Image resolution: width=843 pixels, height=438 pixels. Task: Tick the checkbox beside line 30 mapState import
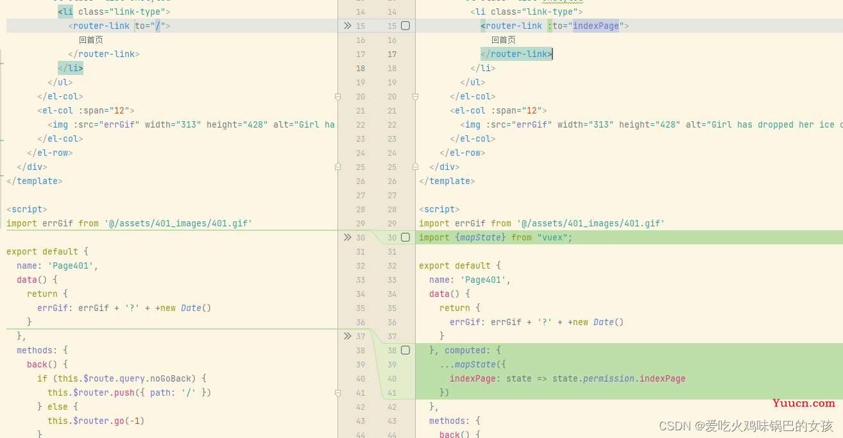[x=405, y=237]
